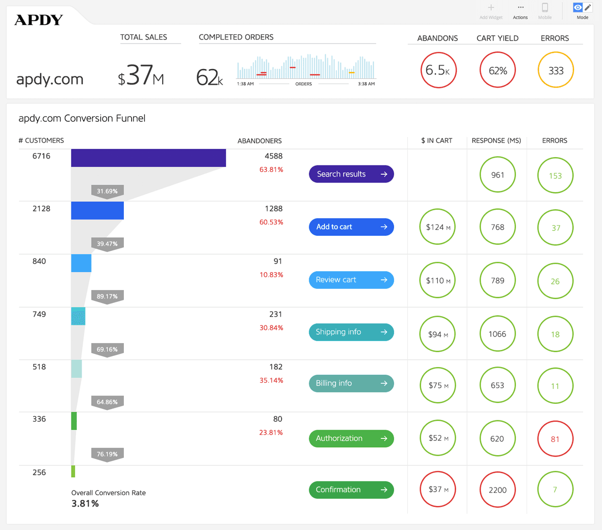Viewport: 602px width, 530px height.
Task: Click the apdy.com Conversion Funnel title
Action: coord(82,118)
